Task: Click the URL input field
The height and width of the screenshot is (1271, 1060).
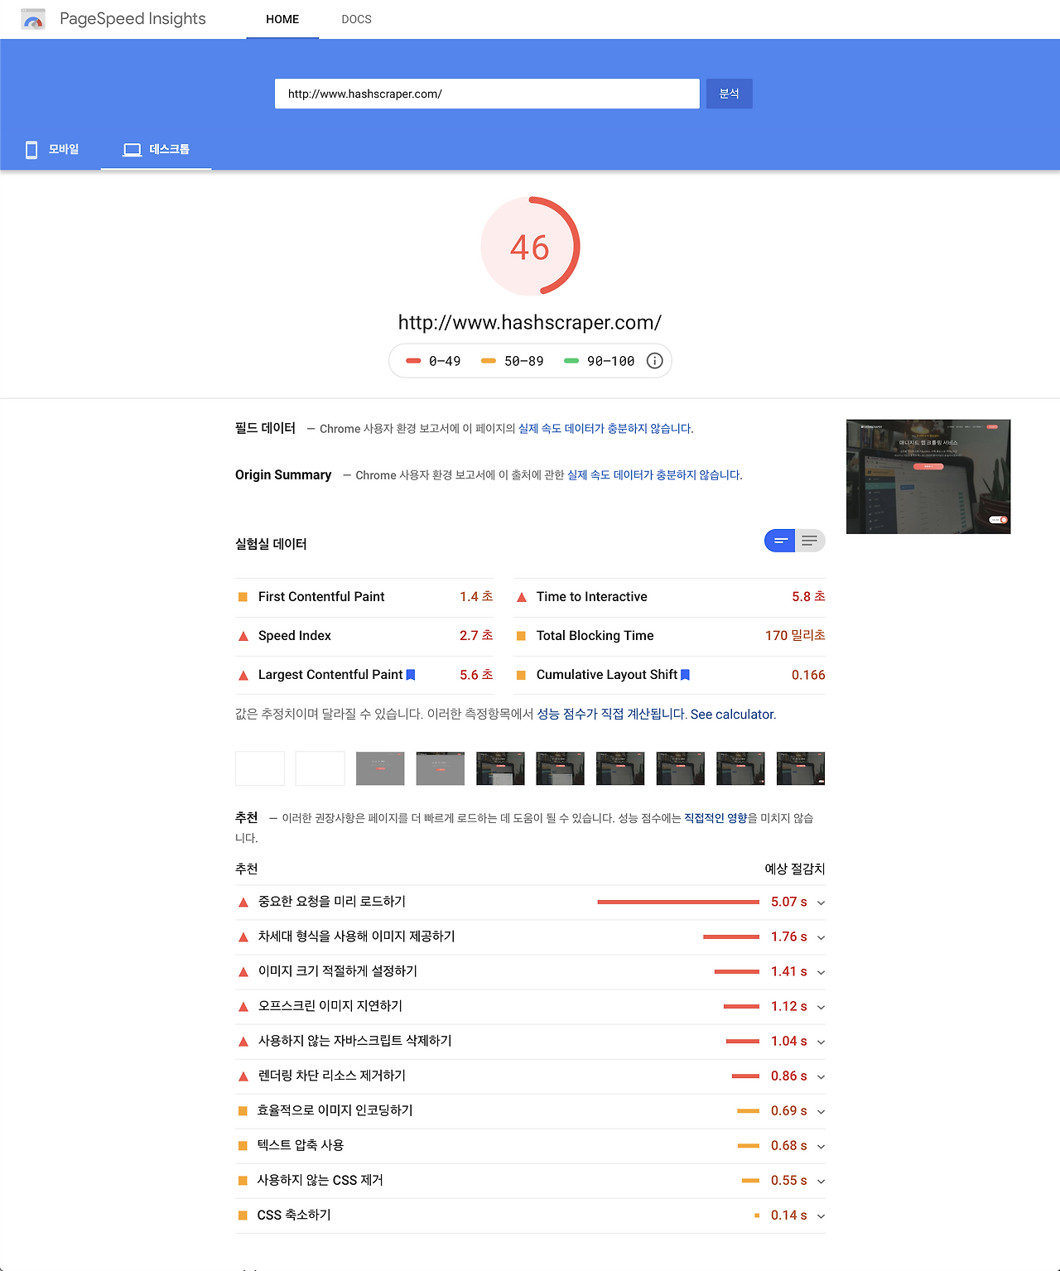Action: click(487, 94)
